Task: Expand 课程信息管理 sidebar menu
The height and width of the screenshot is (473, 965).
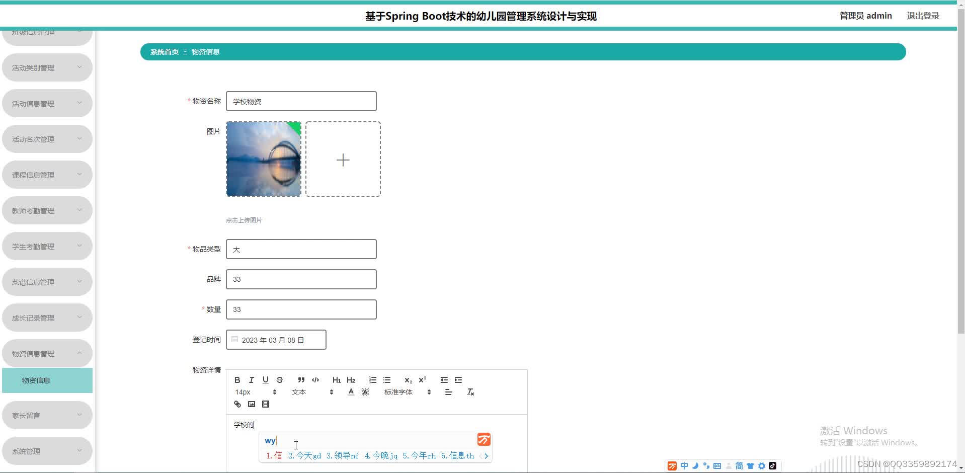Action: (x=47, y=175)
